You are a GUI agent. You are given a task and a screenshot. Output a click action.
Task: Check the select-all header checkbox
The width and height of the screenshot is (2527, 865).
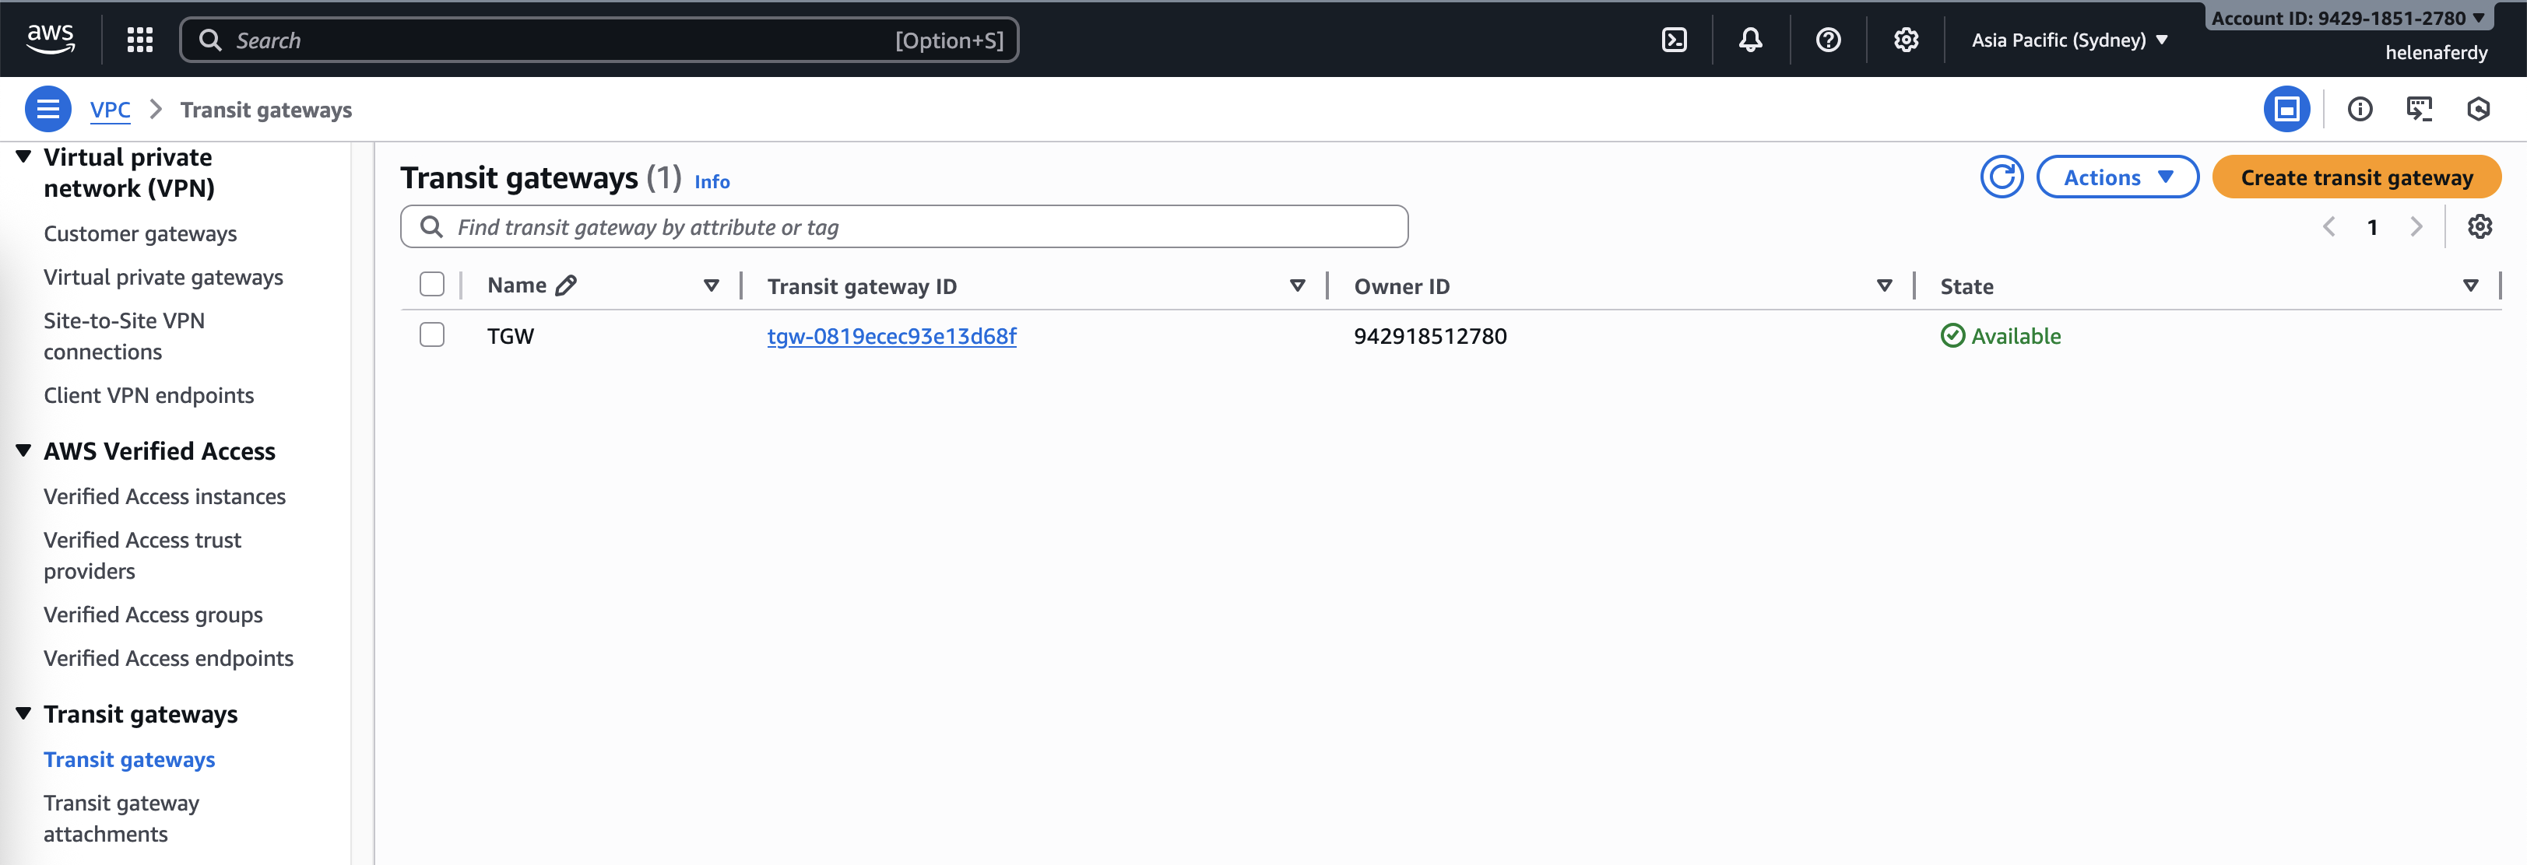[x=431, y=285]
